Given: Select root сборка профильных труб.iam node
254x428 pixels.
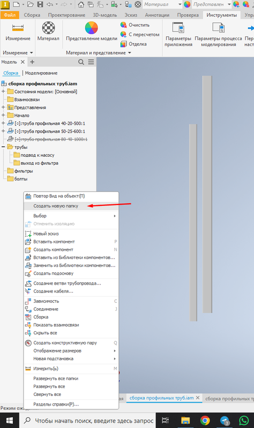Looking at the screenshot, I should click(x=43, y=83).
